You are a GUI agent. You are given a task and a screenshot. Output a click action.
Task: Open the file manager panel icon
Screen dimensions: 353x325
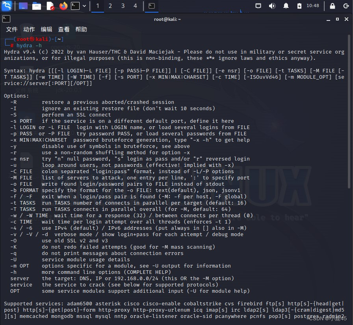click(x=37, y=6)
